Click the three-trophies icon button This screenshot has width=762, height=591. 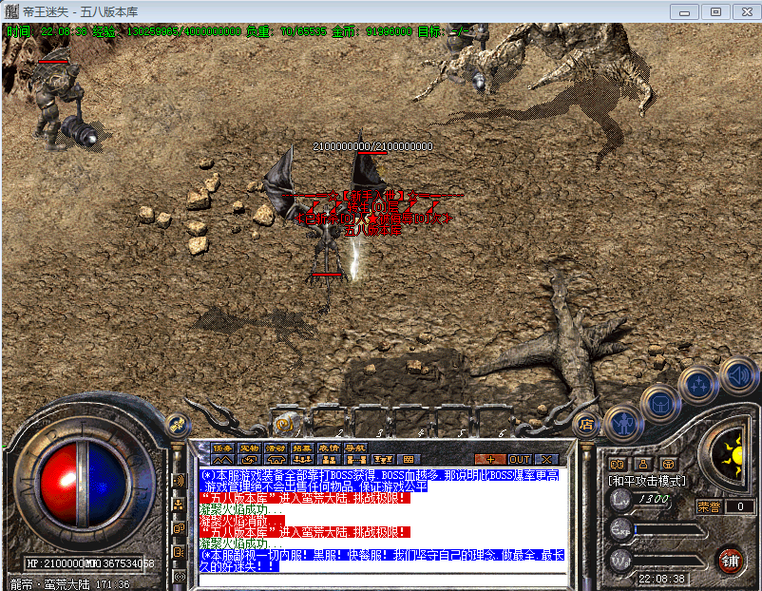point(383,459)
